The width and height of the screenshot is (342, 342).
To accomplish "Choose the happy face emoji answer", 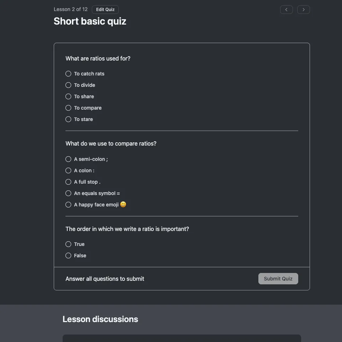I will (x=68, y=205).
